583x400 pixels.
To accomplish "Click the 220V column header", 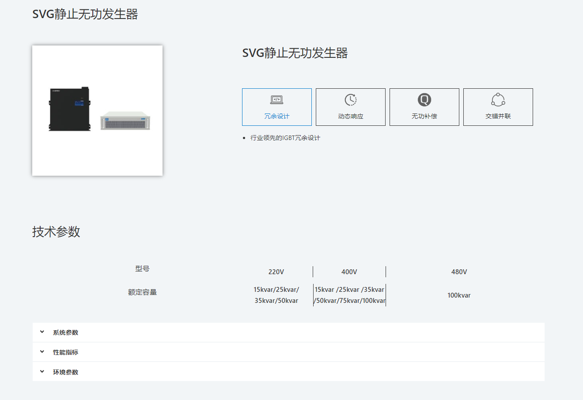I will [x=276, y=272].
